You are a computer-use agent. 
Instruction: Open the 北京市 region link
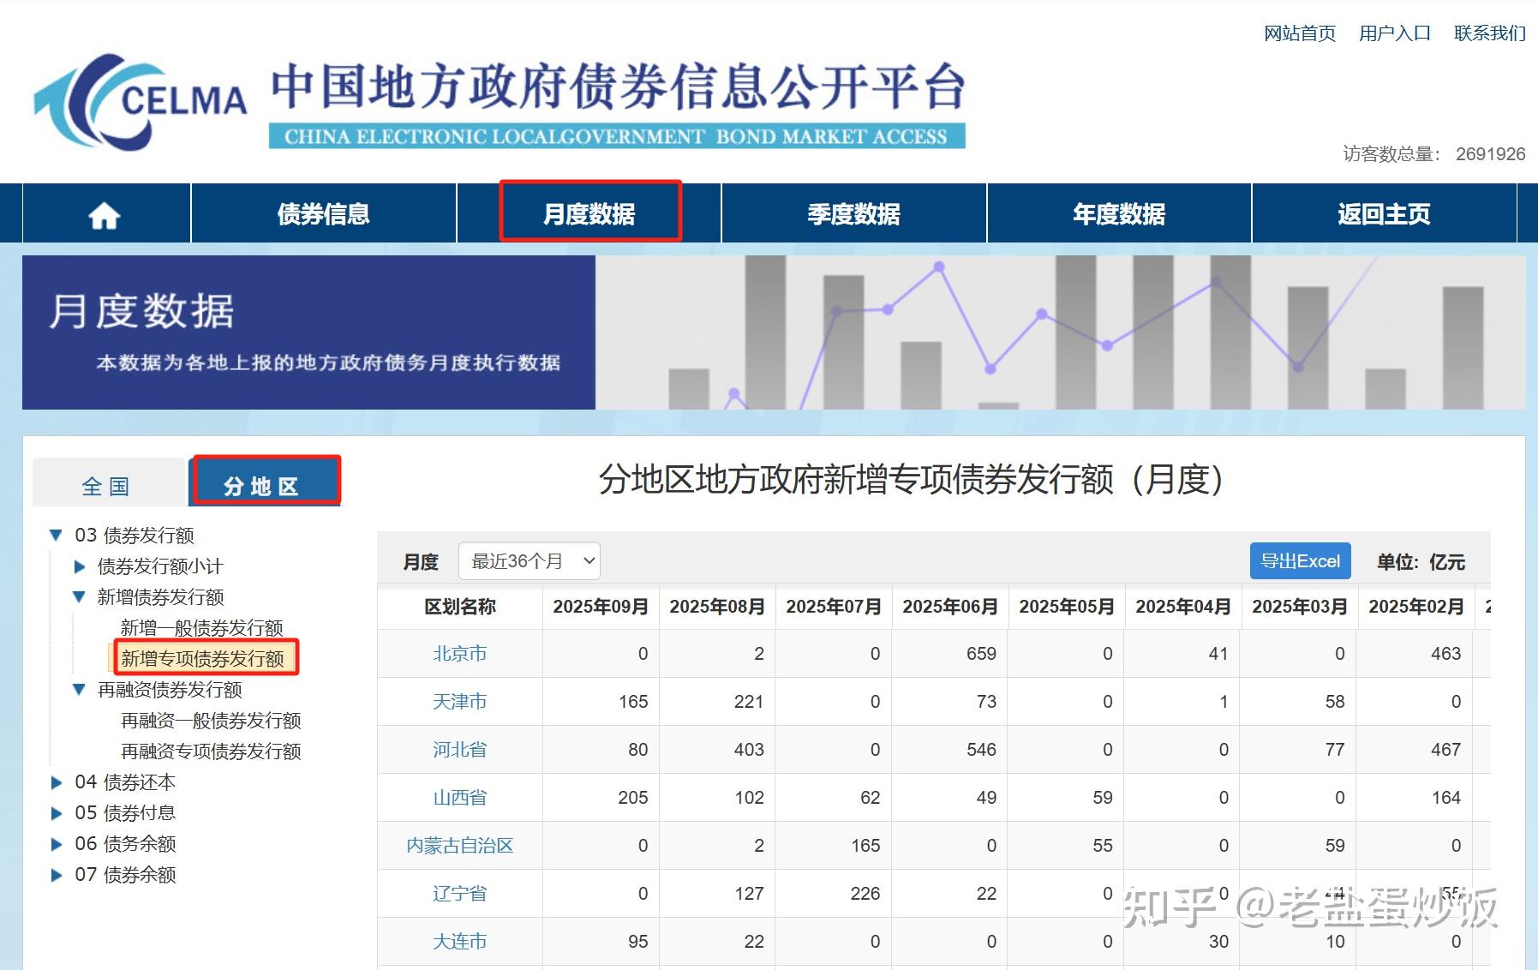click(x=459, y=654)
